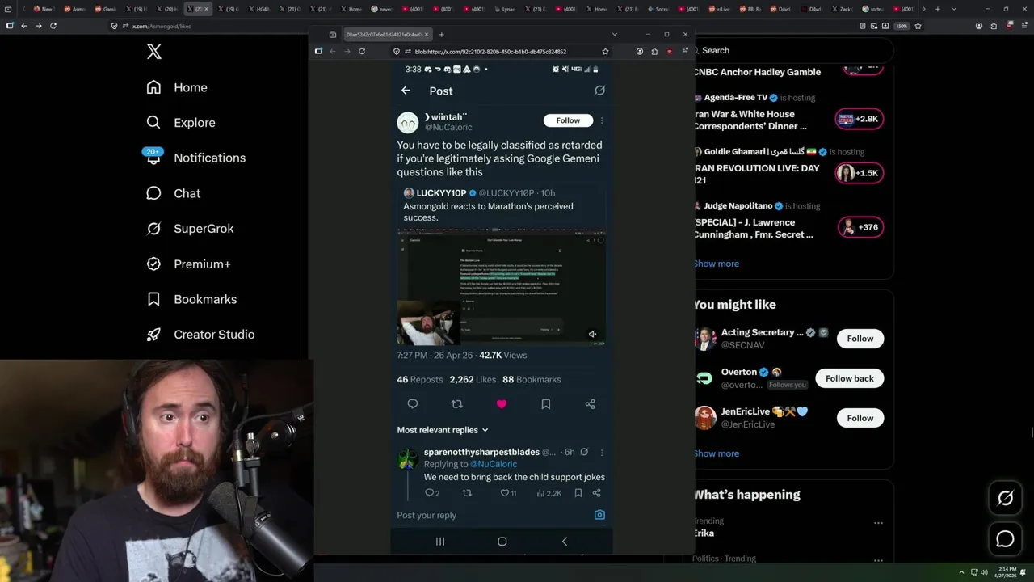This screenshot has width=1034, height=582.
Task: Unmute the embedded Asmongold video
Action: [x=592, y=335]
